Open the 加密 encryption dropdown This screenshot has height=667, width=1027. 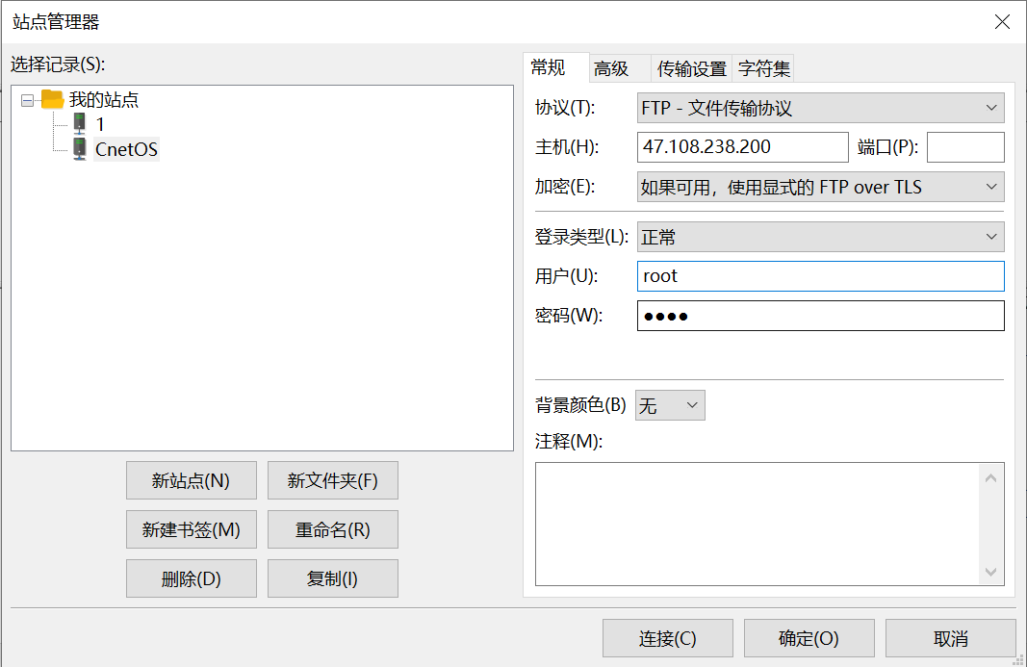coord(821,187)
